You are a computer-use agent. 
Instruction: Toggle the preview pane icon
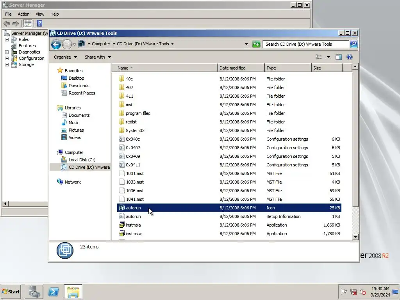pyautogui.click(x=339, y=57)
